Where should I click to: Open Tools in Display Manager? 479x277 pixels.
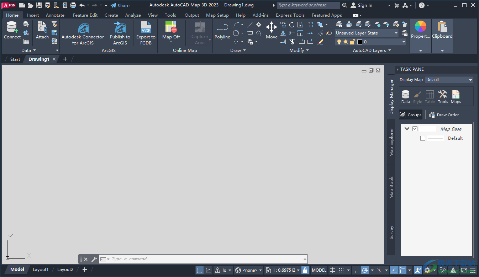point(443,97)
